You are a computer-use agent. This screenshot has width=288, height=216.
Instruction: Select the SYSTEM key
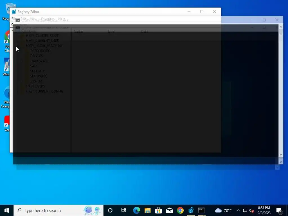(x=36, y=81)
